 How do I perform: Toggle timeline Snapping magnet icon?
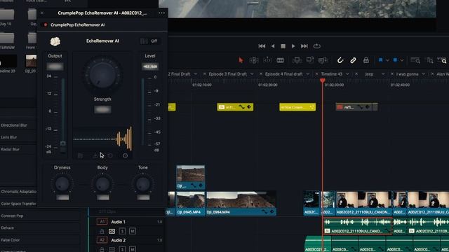click(340, 60)
